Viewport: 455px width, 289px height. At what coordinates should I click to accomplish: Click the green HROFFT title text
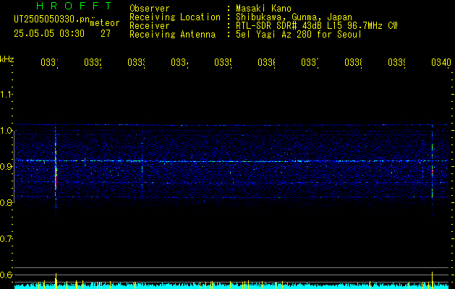pyautogui.click(x=74, y=6)
